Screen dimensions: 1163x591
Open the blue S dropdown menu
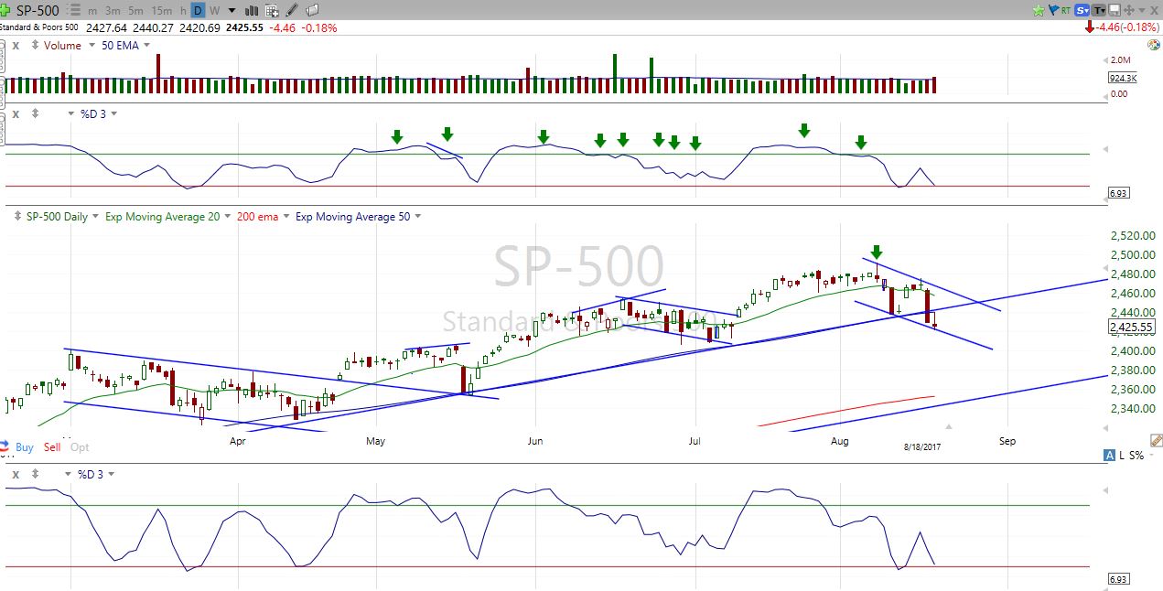[x=1083, y=10]
